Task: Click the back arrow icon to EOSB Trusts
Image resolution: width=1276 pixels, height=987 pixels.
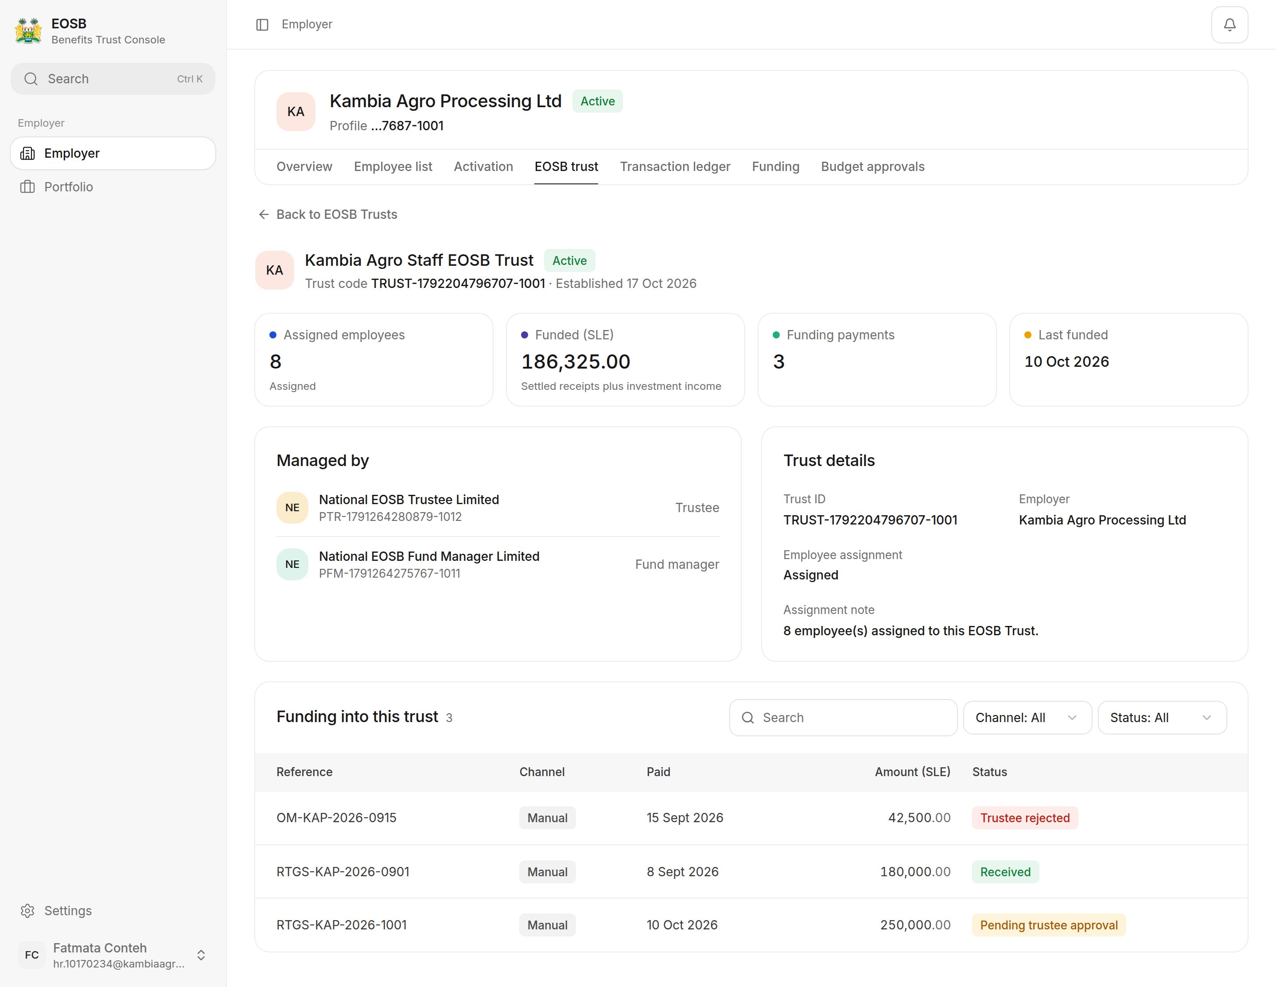Action: pyautogui.click(x=264, y=214)
